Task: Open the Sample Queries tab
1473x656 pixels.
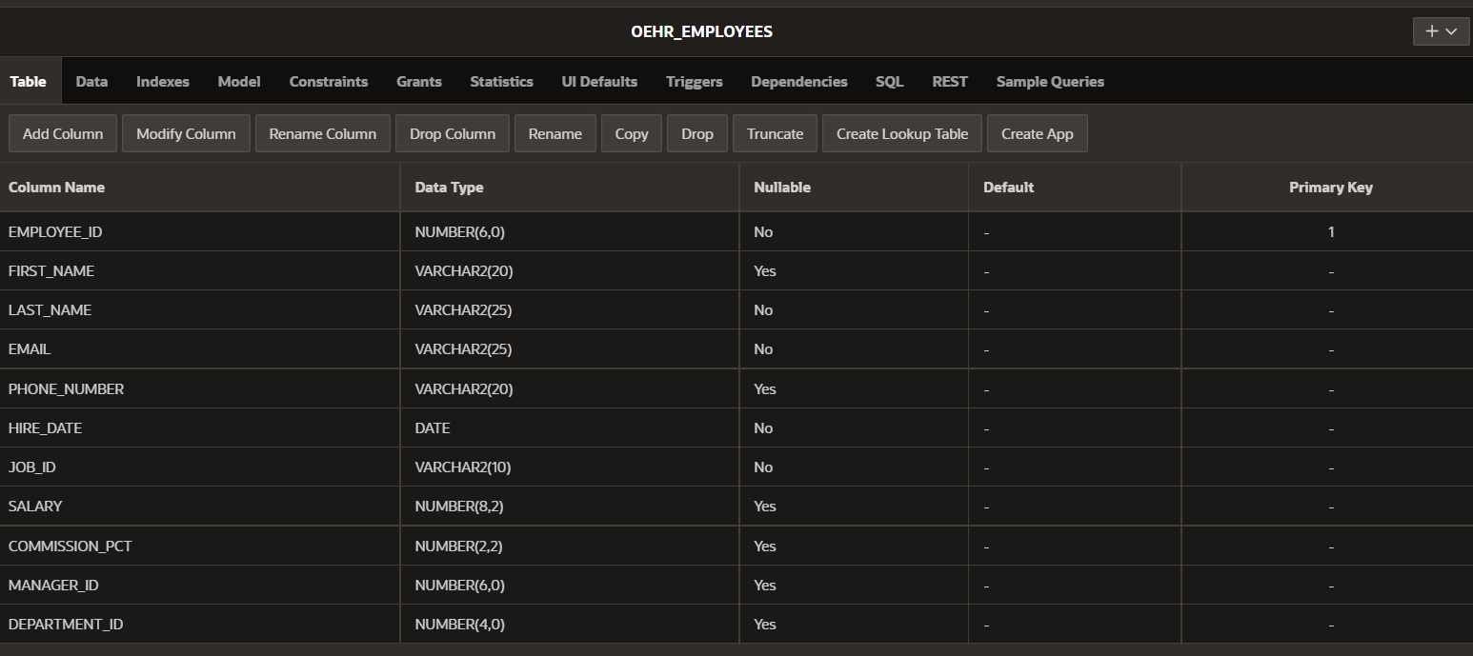Action: 1049,81
